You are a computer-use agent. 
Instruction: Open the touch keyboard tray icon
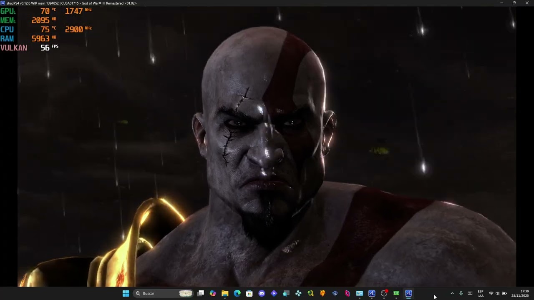click(470, 293)
